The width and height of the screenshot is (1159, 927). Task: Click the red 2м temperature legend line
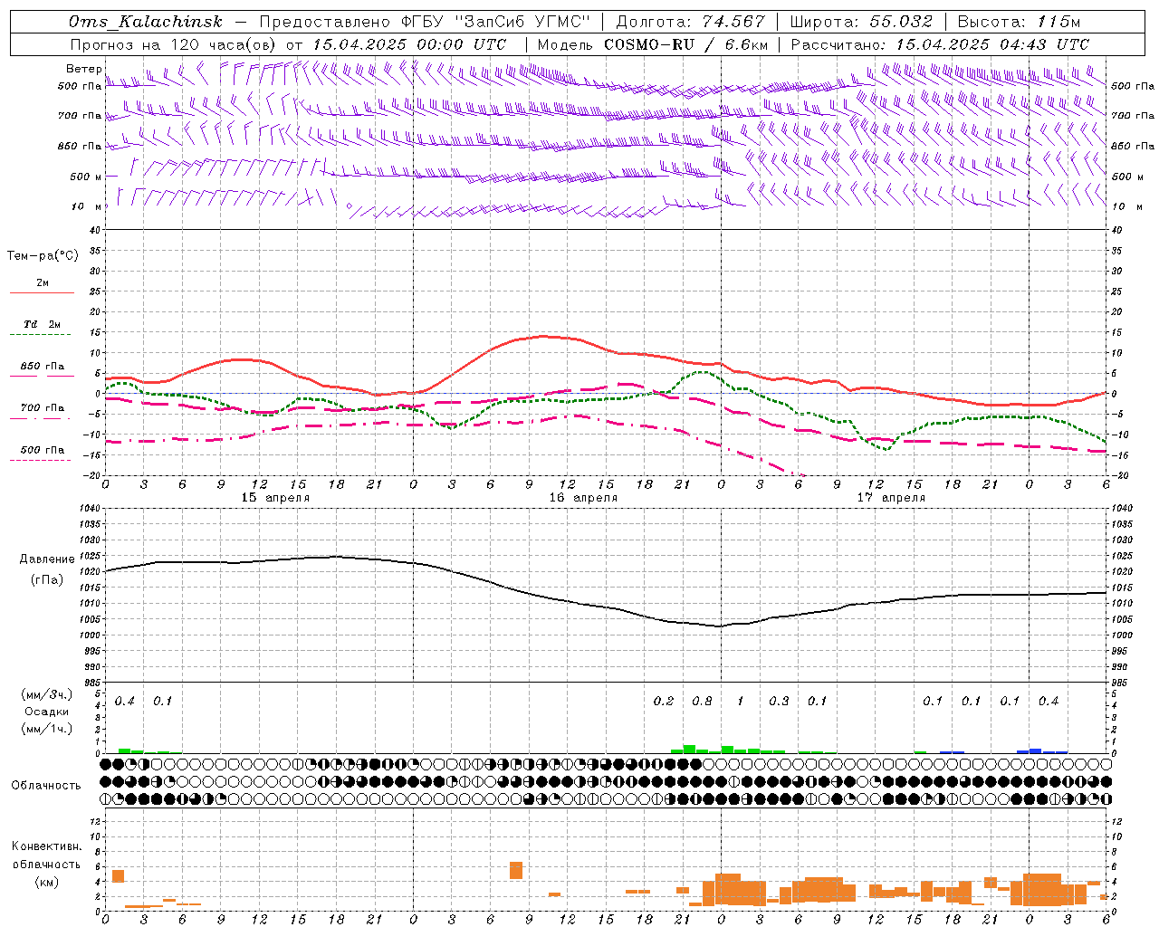42,292
